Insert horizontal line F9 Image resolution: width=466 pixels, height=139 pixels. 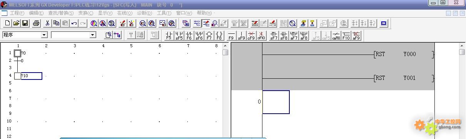coord(231,35)
